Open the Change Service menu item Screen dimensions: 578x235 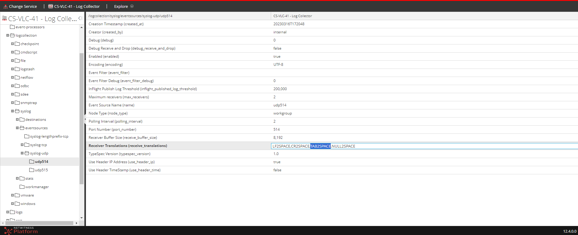click(x=23, y=6)
